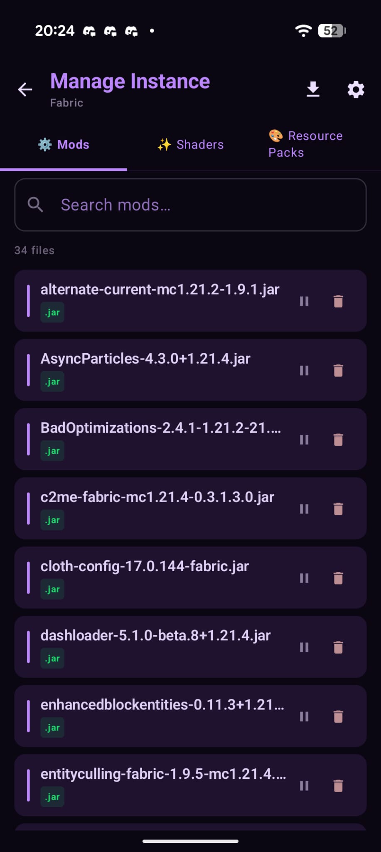Disable AsyncParticles mod via pause button
Image resolution: width=381 pixels, height=852 pixels.
click(x=304, y=370)
